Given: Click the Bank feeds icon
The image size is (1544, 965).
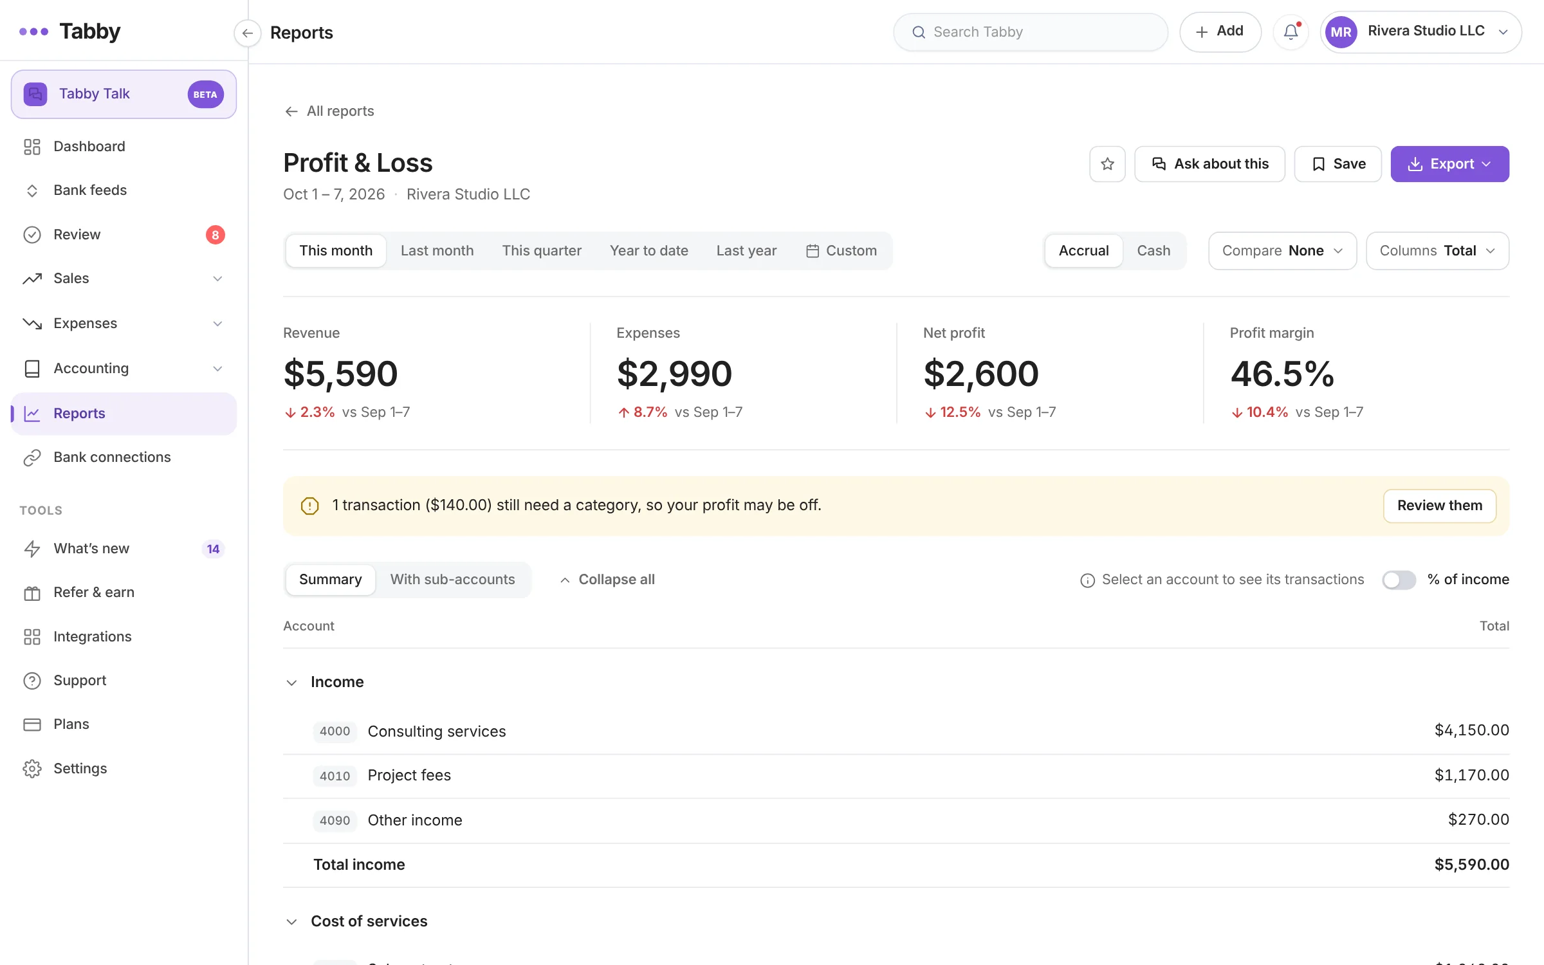Looking at the screenshot, I should click(32, 190).
